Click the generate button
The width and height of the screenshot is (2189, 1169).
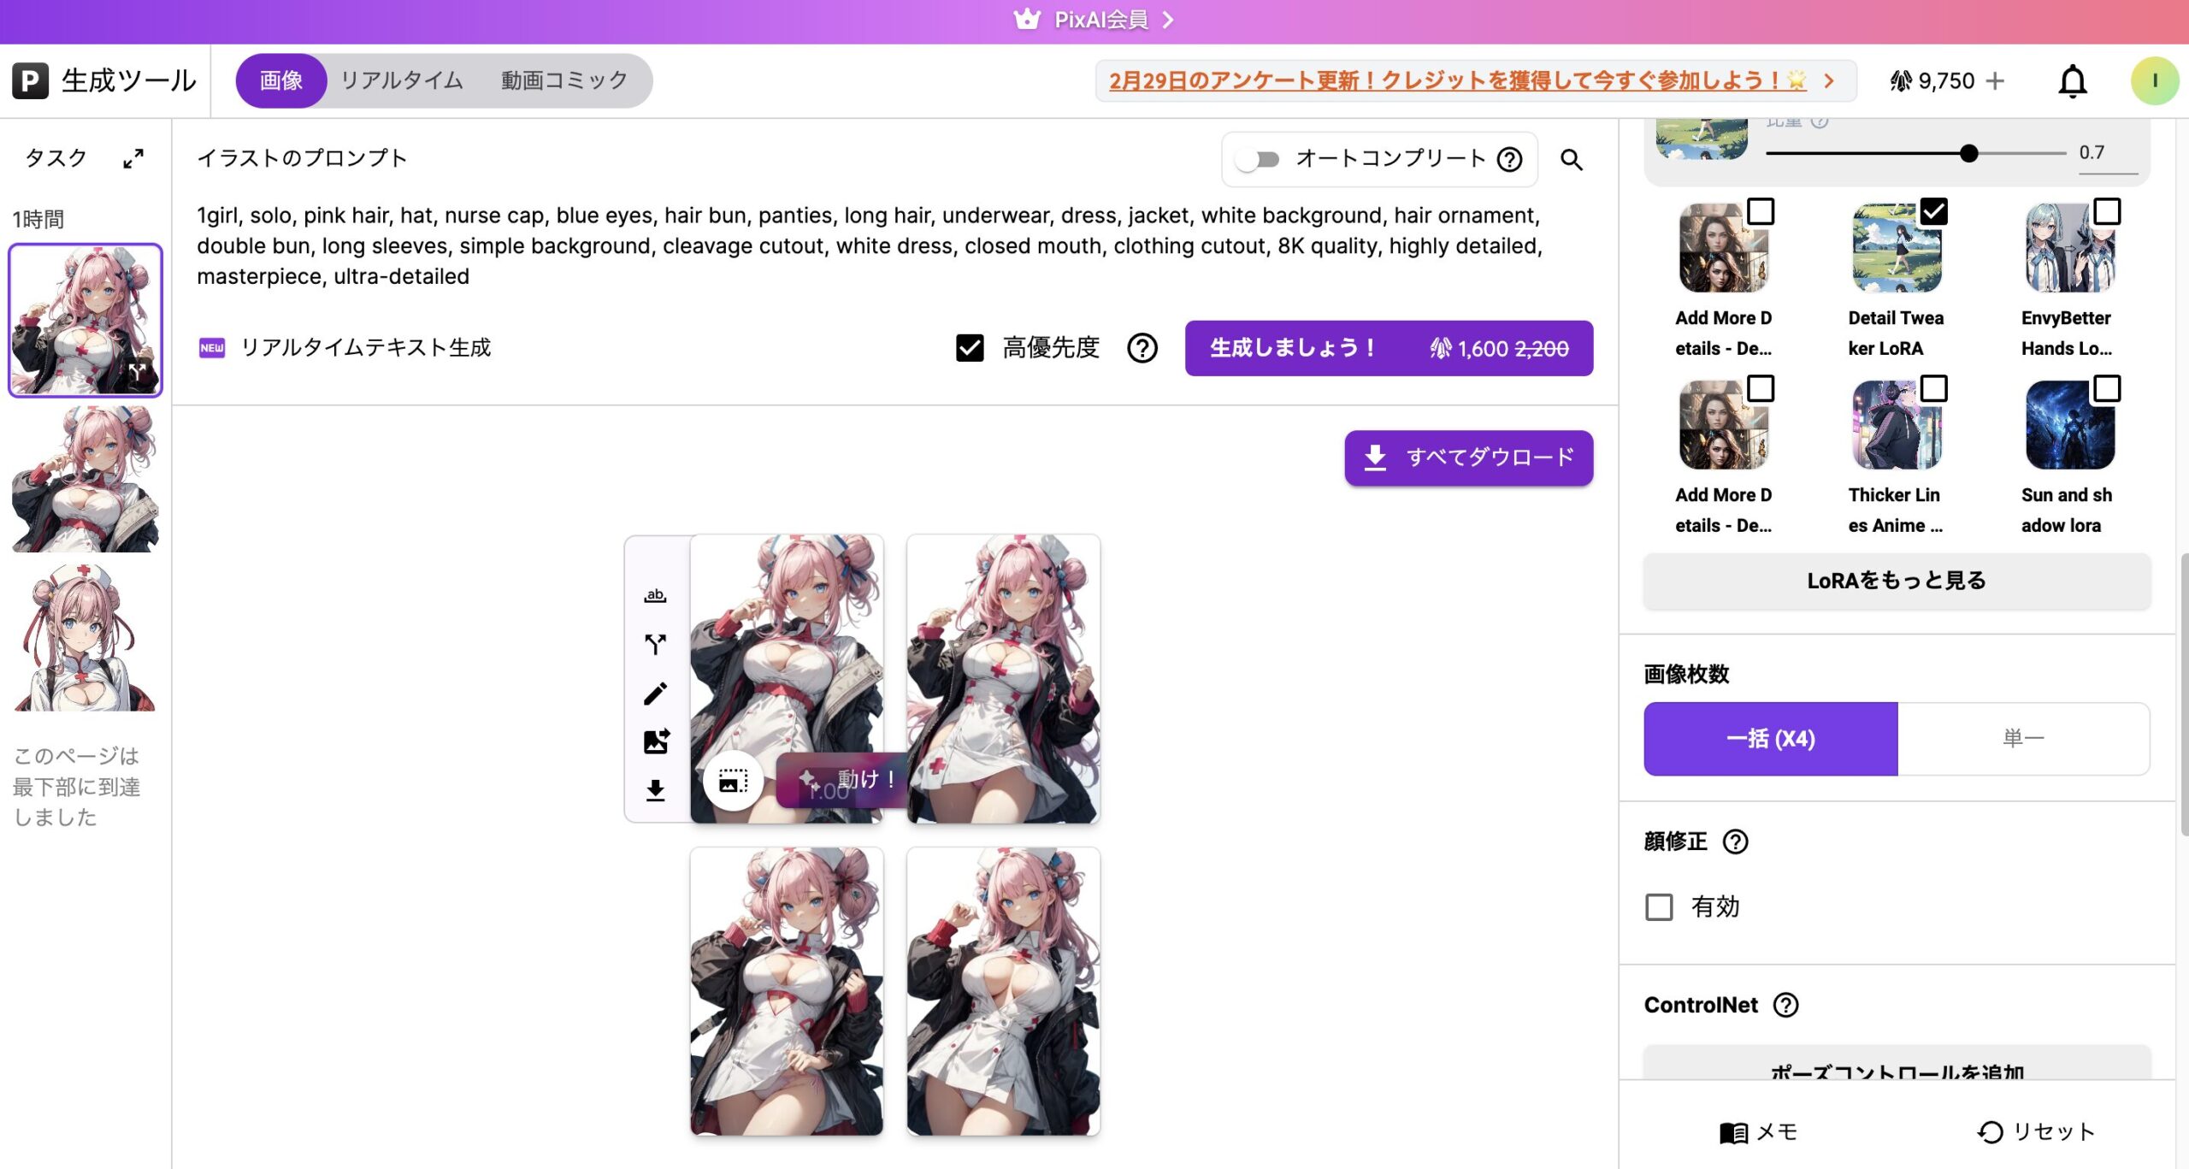tap(1388, 348)
